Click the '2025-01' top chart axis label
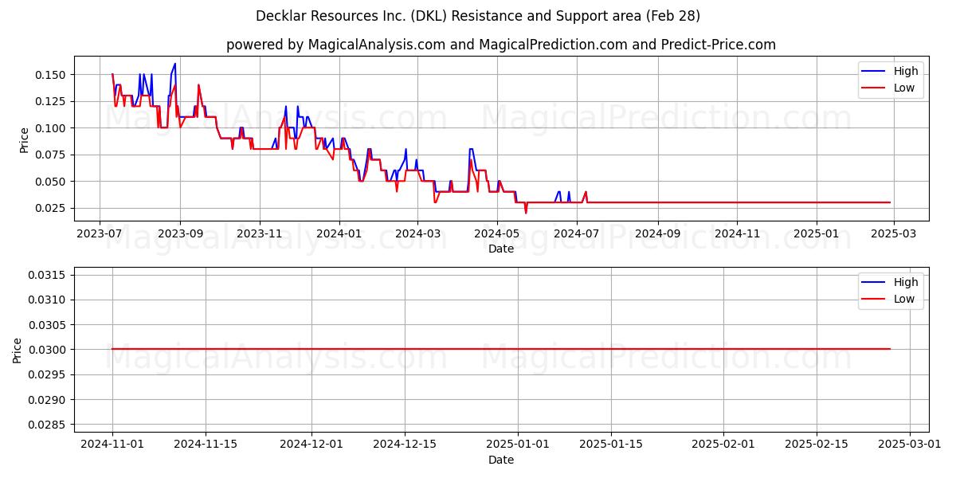The height and width of the screenshot is (478, 956). coord(817,234)
